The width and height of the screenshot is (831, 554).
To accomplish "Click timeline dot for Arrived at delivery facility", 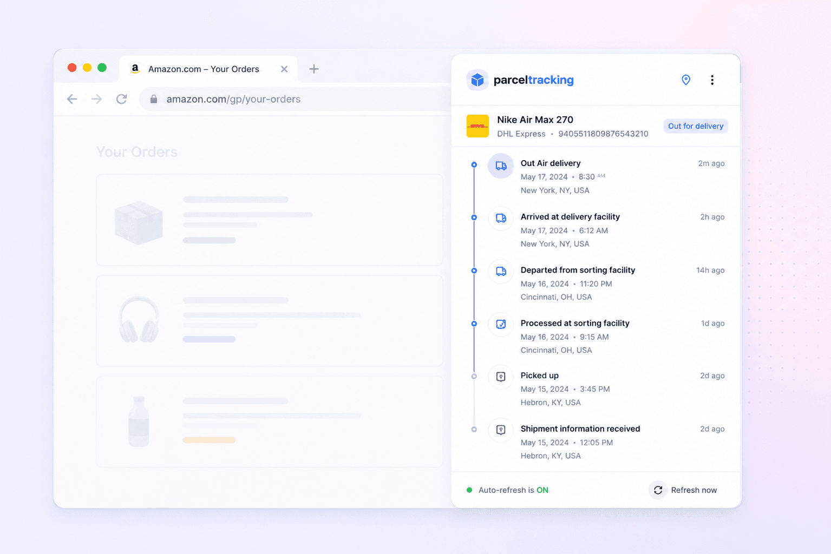I will point(474,217).
